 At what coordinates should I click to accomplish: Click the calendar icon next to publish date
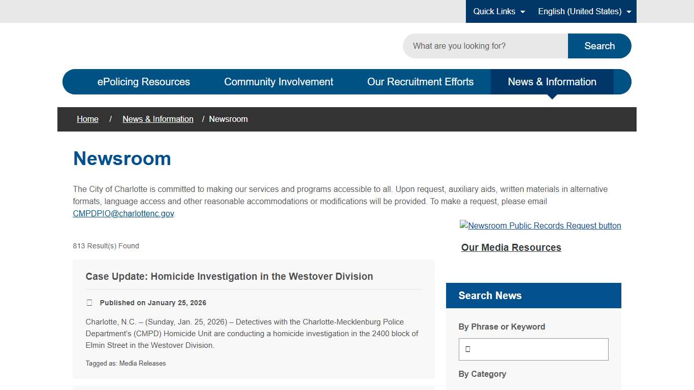tap(89, 302)
